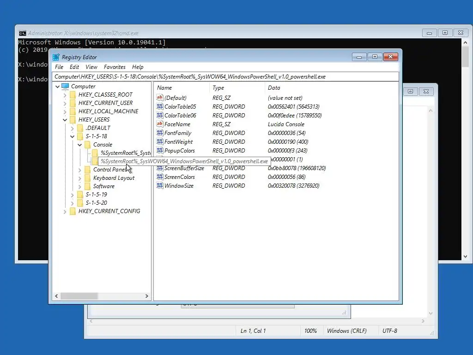Select the %SystemRoot%_Syst... console subkey
The width and height of the screenshot is (473, 355).
(126, 153)
